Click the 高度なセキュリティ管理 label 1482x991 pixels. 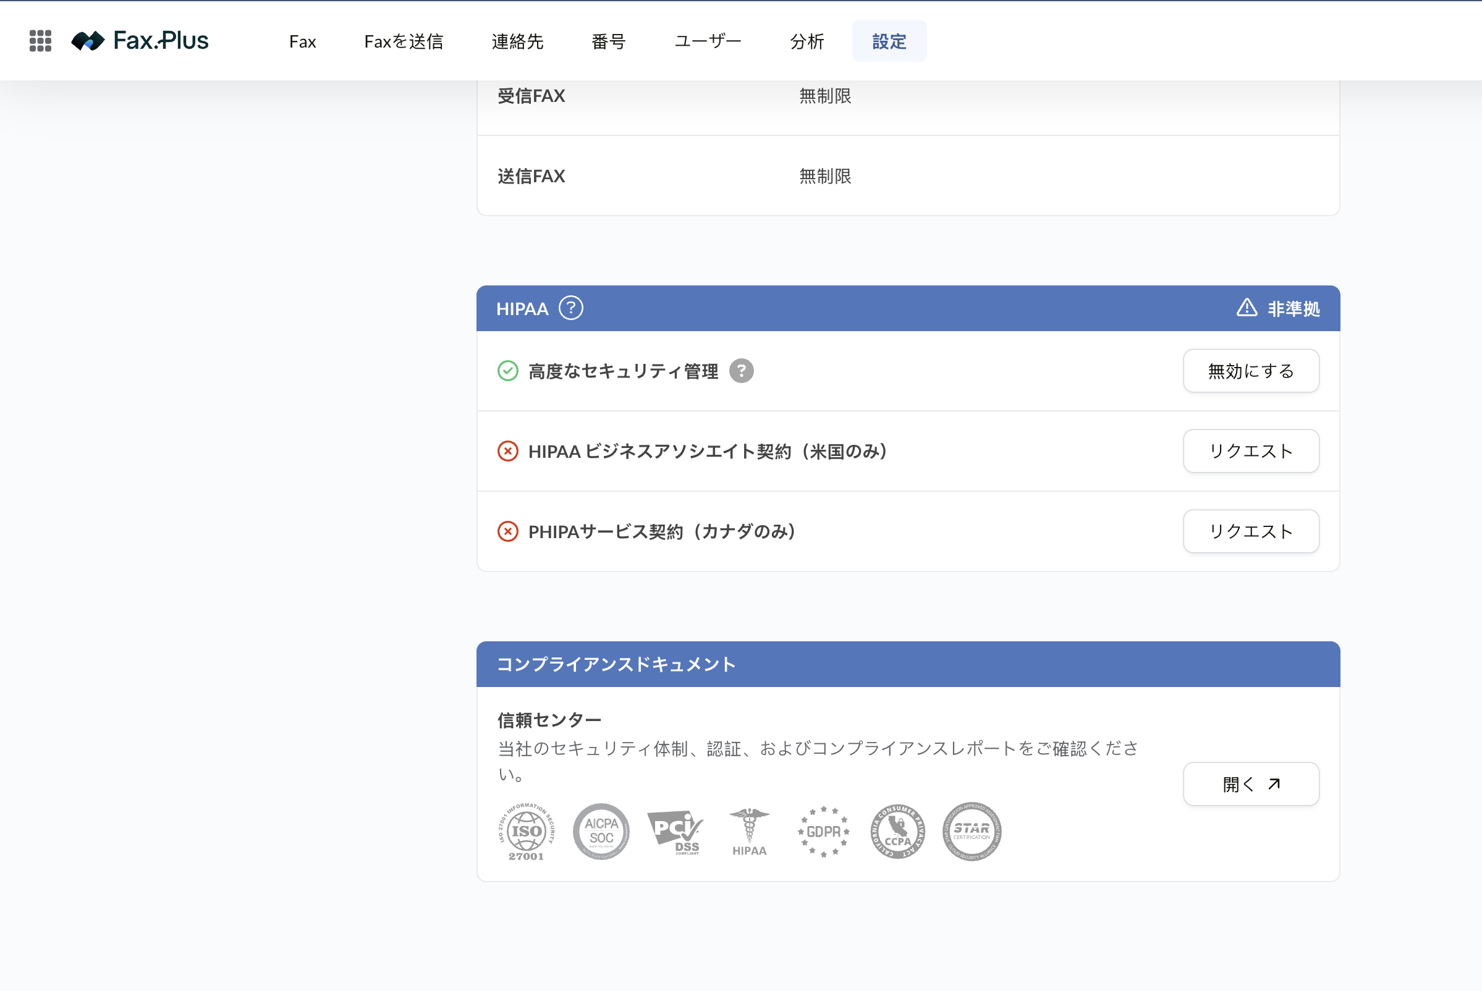[623, 371]
